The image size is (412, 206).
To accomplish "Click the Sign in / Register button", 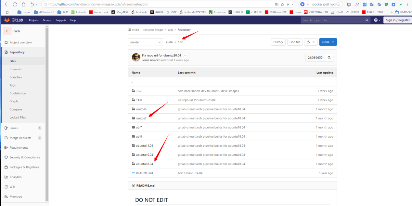I will (397, 20).
